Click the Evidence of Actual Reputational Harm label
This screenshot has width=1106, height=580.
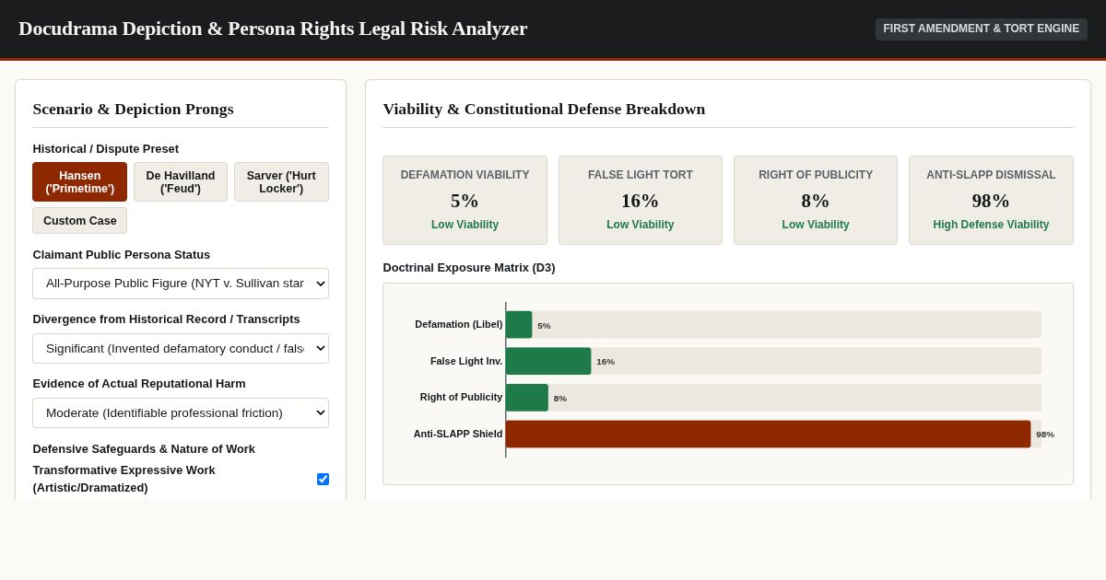(x=139, y=383)
